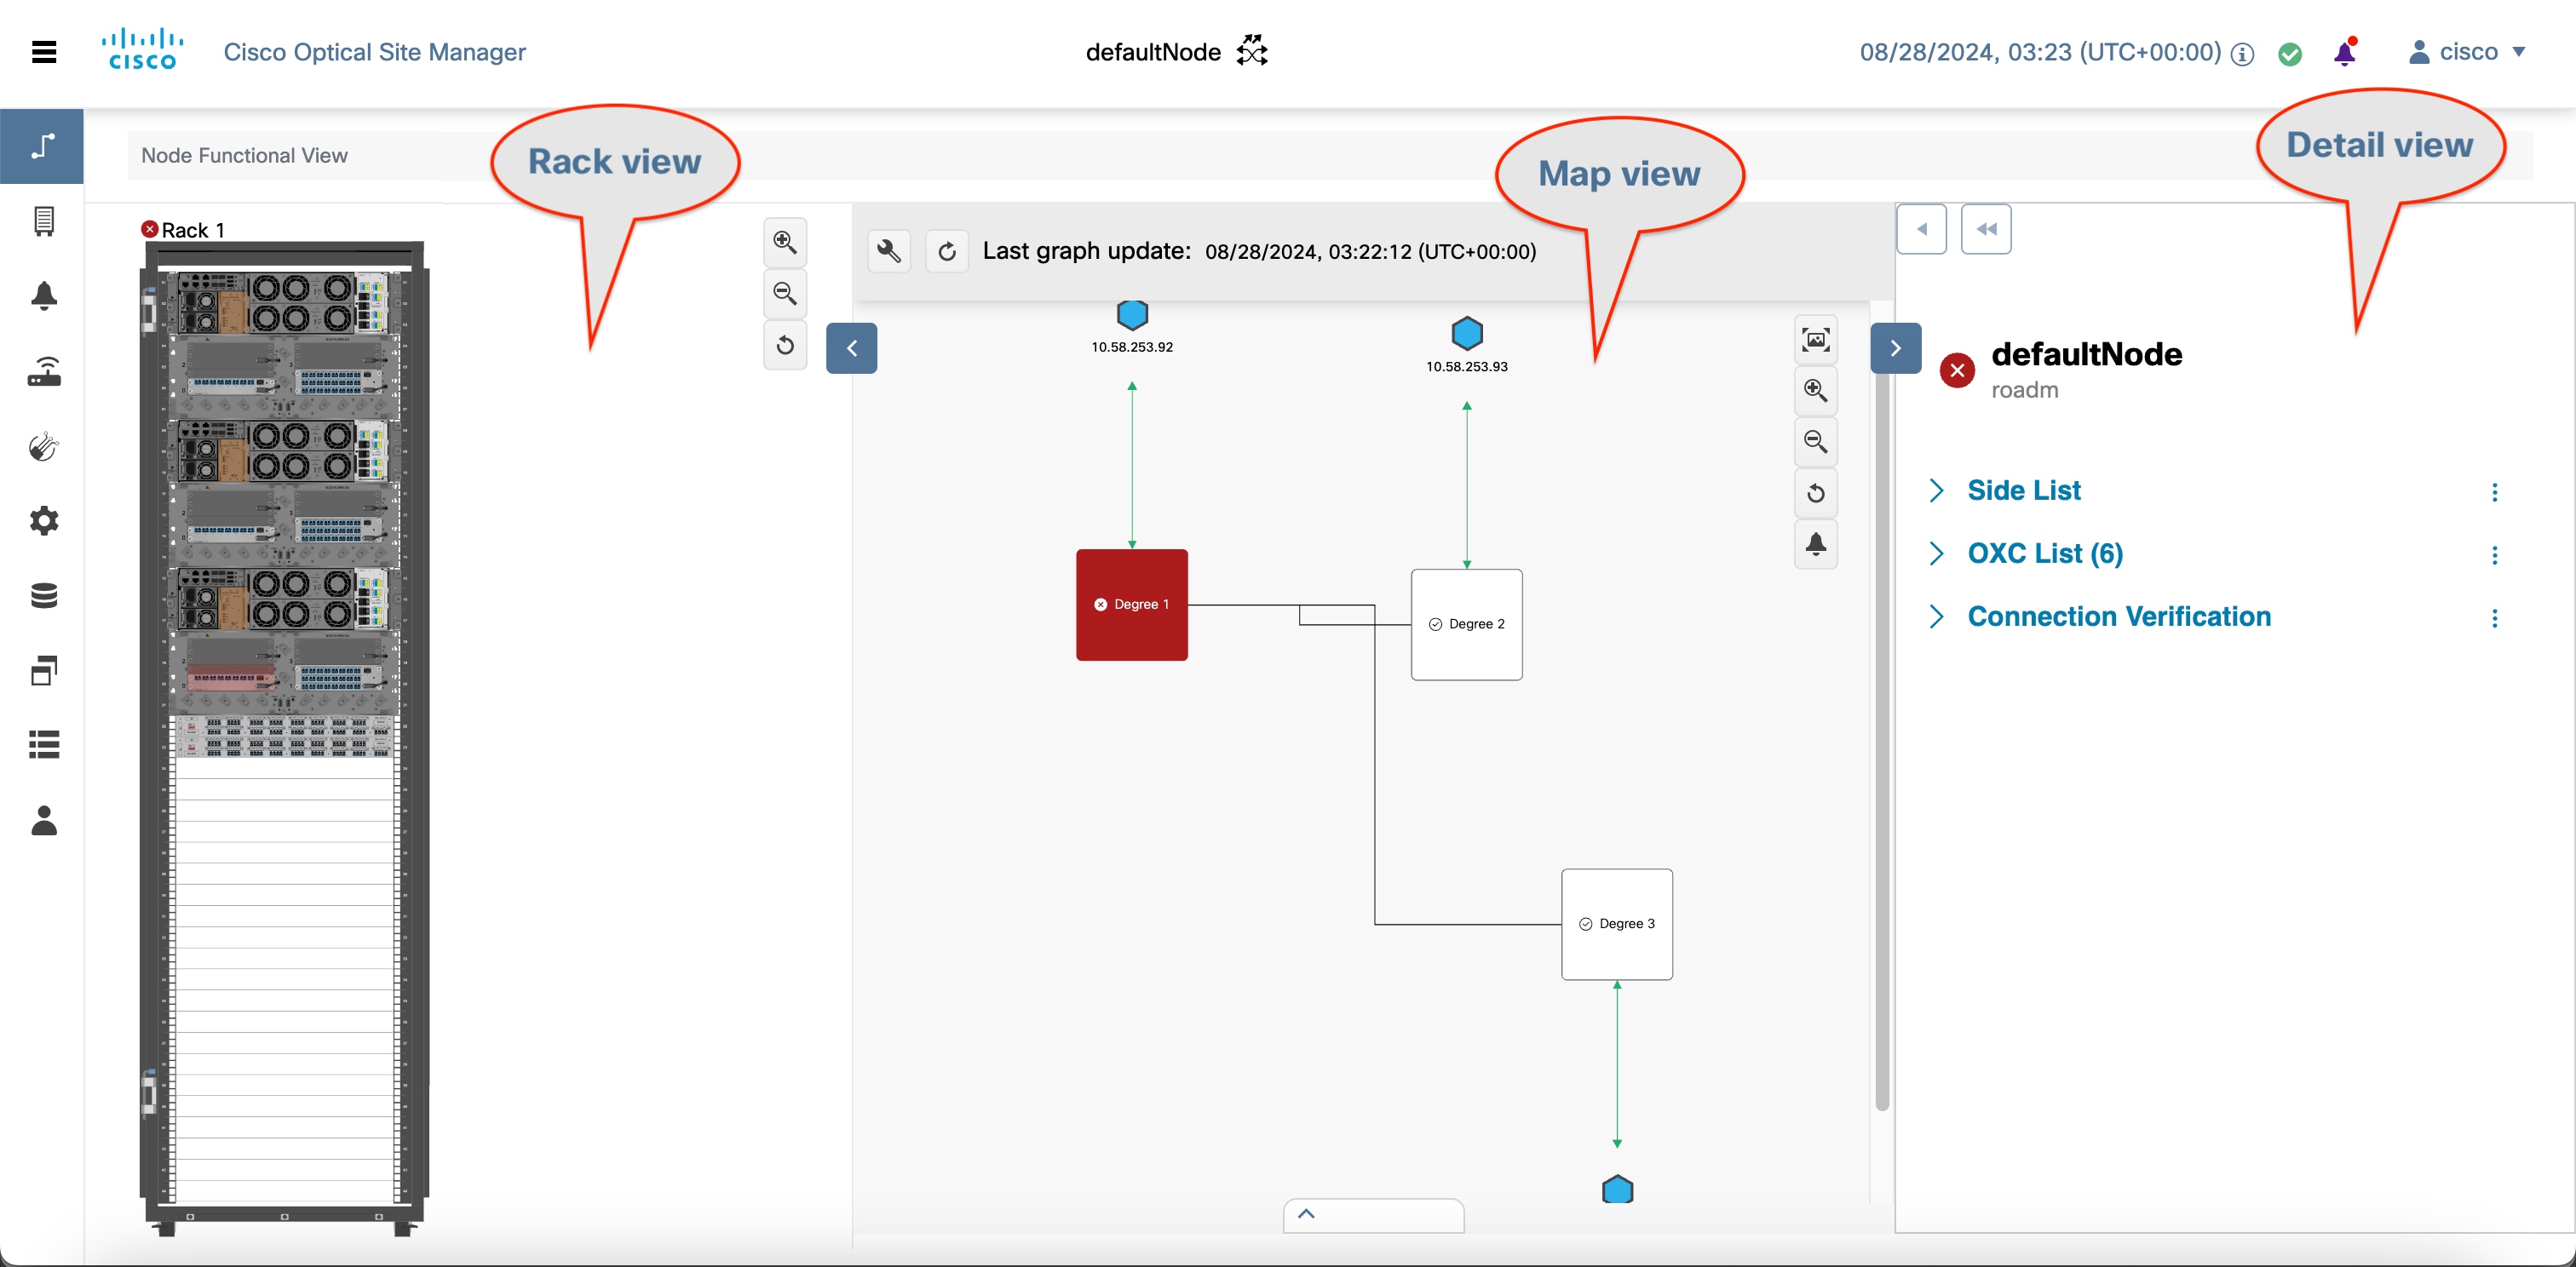
Task: Open the stacked windows sidebar icon
Action: pyautogui.click(x=44, y=670)
